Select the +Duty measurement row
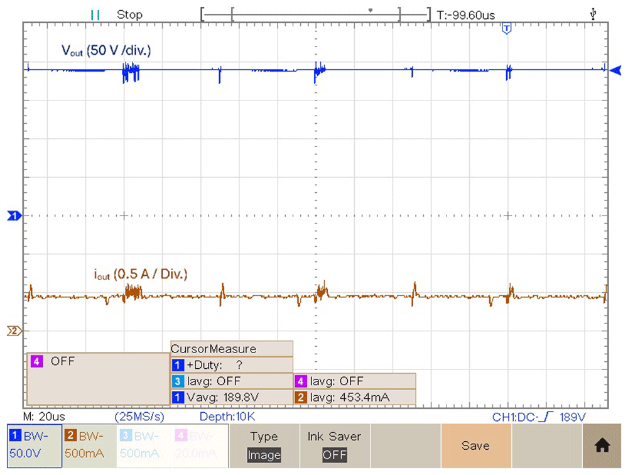 (x=232, y=365)
